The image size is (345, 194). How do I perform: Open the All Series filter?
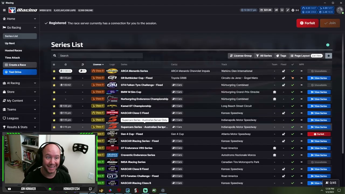click(264, 56)
